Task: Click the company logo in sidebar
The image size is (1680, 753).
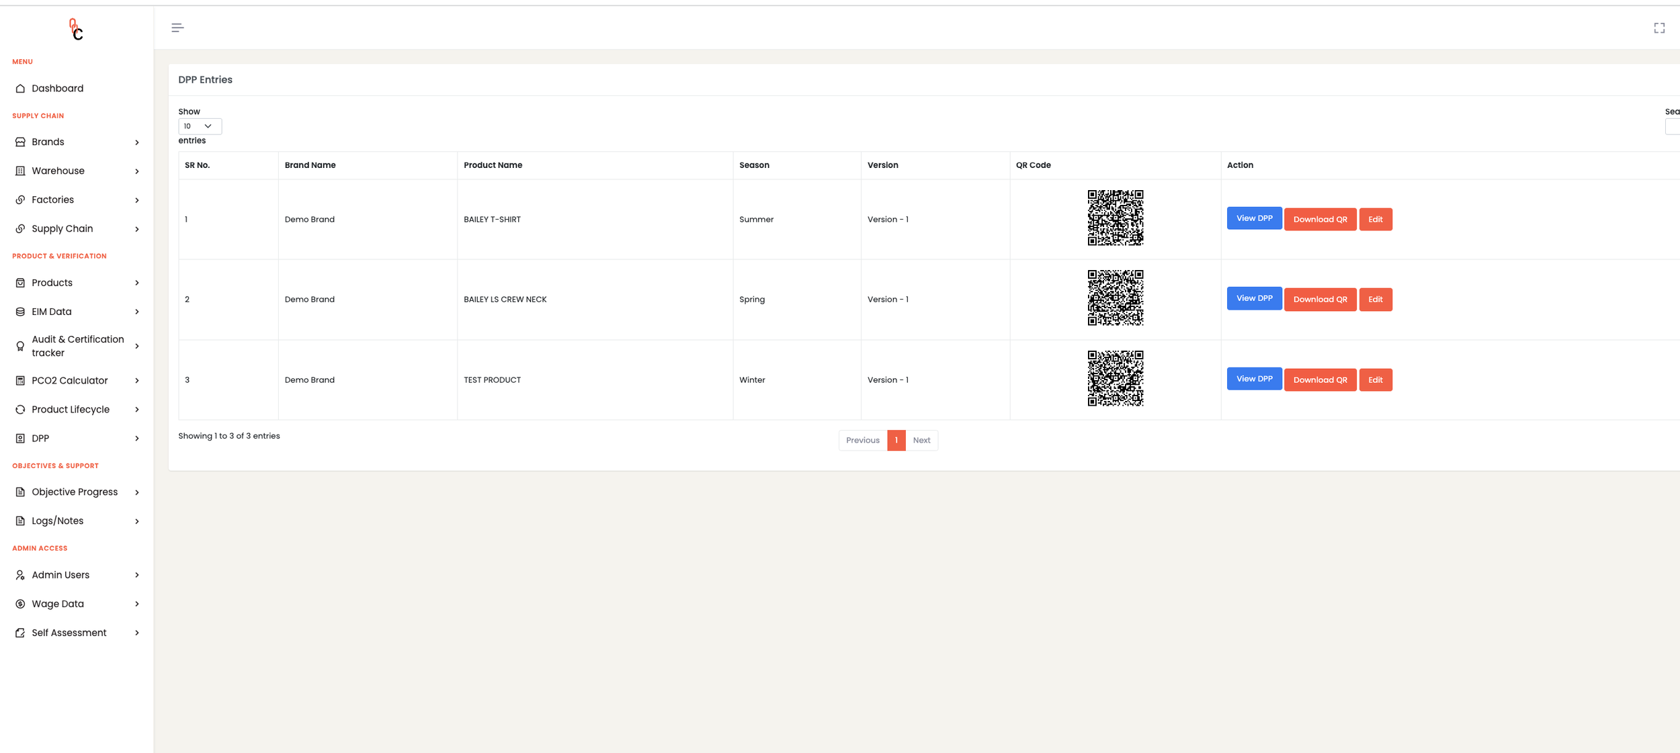Action: coord(76,30)
